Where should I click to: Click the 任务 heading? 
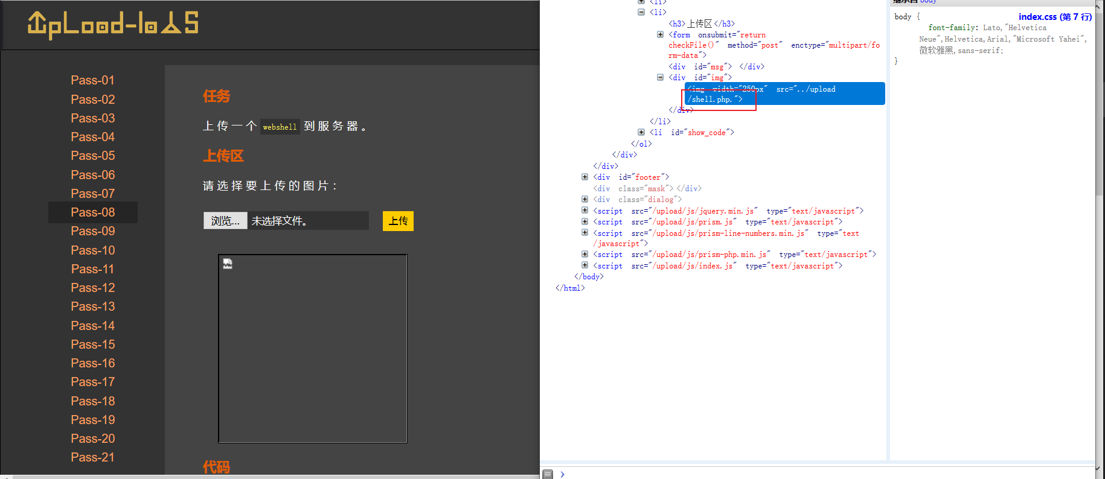tap(216, 97)
